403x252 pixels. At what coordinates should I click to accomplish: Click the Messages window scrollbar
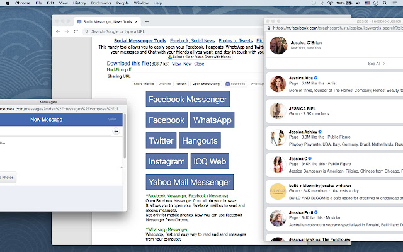coord(125,136)
